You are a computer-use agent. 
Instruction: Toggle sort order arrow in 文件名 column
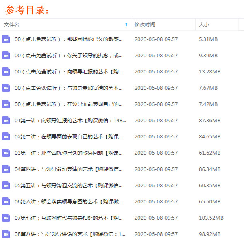pyautogui.click(x=126, y=25)
